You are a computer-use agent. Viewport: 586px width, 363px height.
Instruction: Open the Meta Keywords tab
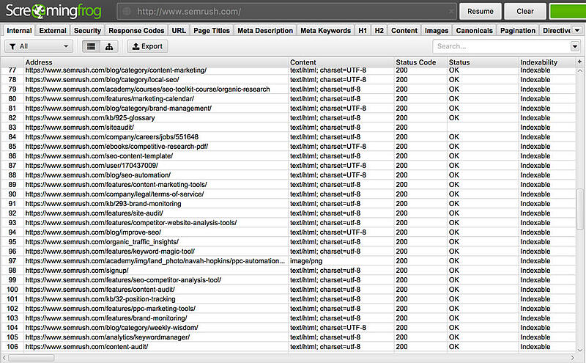click(x=325, y=31)
